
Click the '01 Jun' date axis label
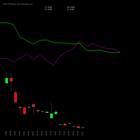[x=24, y=133]
